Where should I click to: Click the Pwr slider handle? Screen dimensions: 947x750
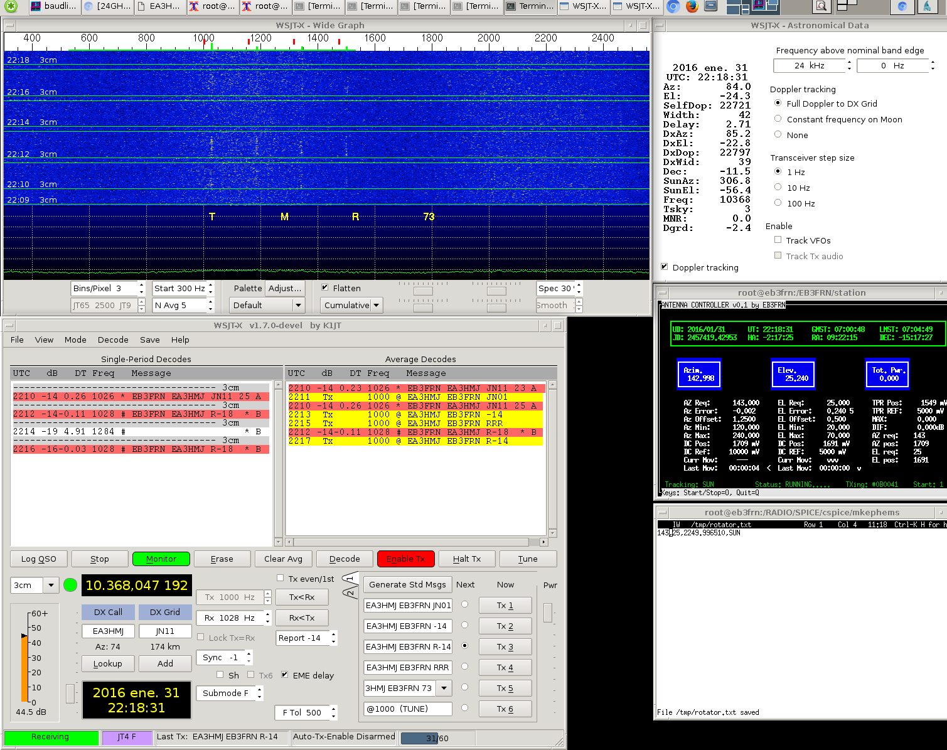tap(548, 613)
